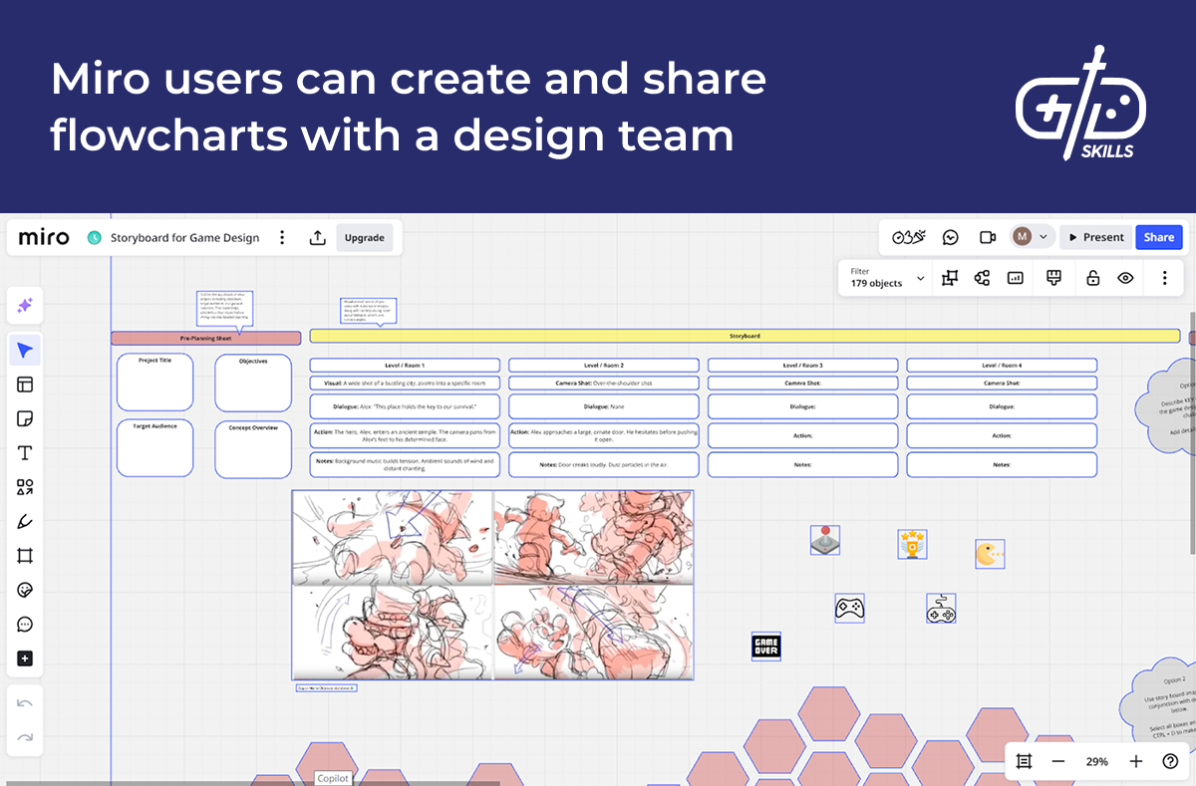Select the Comment tool

(x=25, y=625)
